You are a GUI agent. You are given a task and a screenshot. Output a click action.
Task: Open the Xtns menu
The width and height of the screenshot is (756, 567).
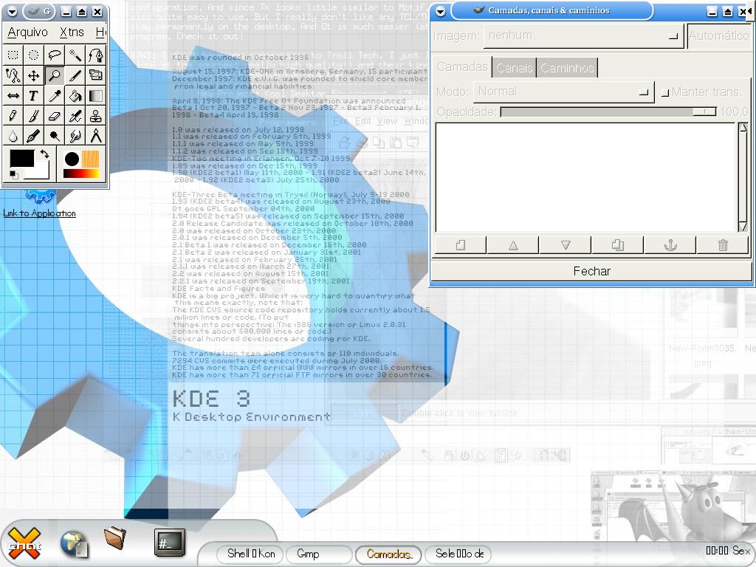(72, 32)
